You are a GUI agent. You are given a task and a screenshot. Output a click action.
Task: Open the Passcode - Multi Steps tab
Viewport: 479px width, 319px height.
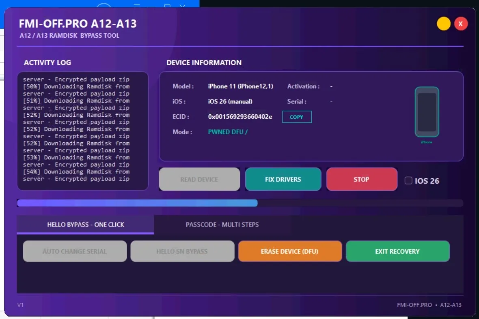[222, 225]
